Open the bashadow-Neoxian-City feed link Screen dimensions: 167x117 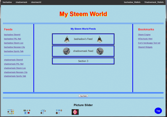[x=15, y=47]
